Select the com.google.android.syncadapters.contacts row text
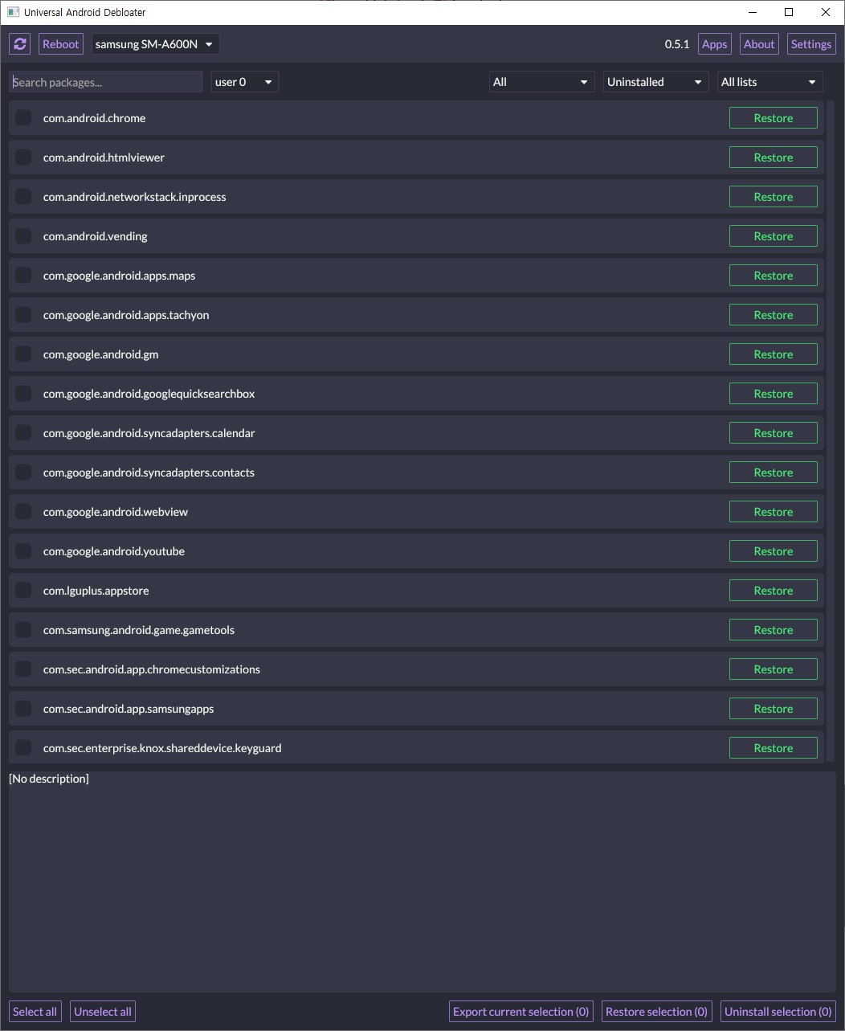This screenshot has width=845, height=1031. pos(149,473)
